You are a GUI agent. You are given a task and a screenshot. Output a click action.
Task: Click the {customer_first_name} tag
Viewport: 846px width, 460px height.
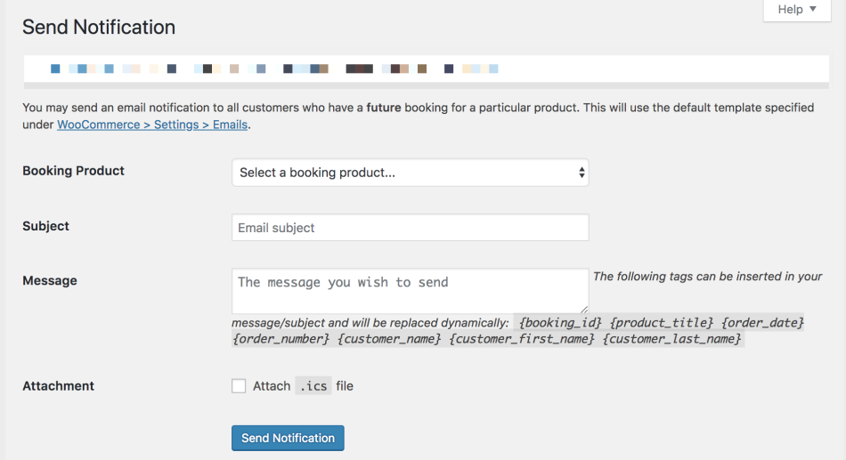tap(522, 339)
